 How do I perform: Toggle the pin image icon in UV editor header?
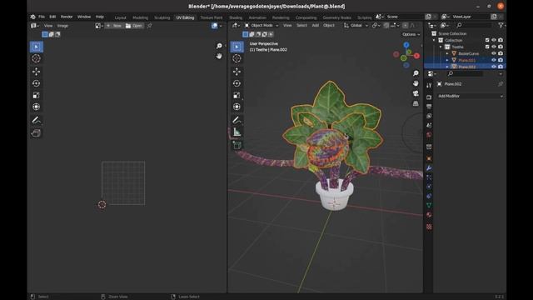click(149, 26)
